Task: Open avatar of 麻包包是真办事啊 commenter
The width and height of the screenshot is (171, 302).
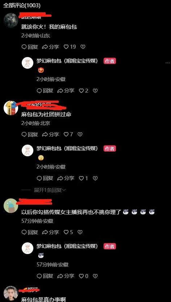Action: click(11, 294)
